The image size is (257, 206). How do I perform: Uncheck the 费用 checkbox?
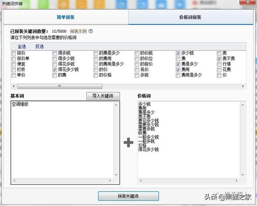tap(178, 70)
